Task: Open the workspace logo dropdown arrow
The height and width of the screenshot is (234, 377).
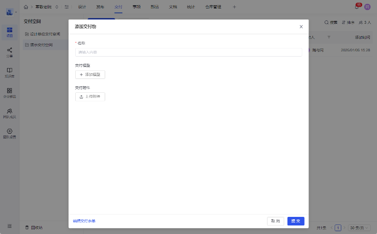Action: 16,11
